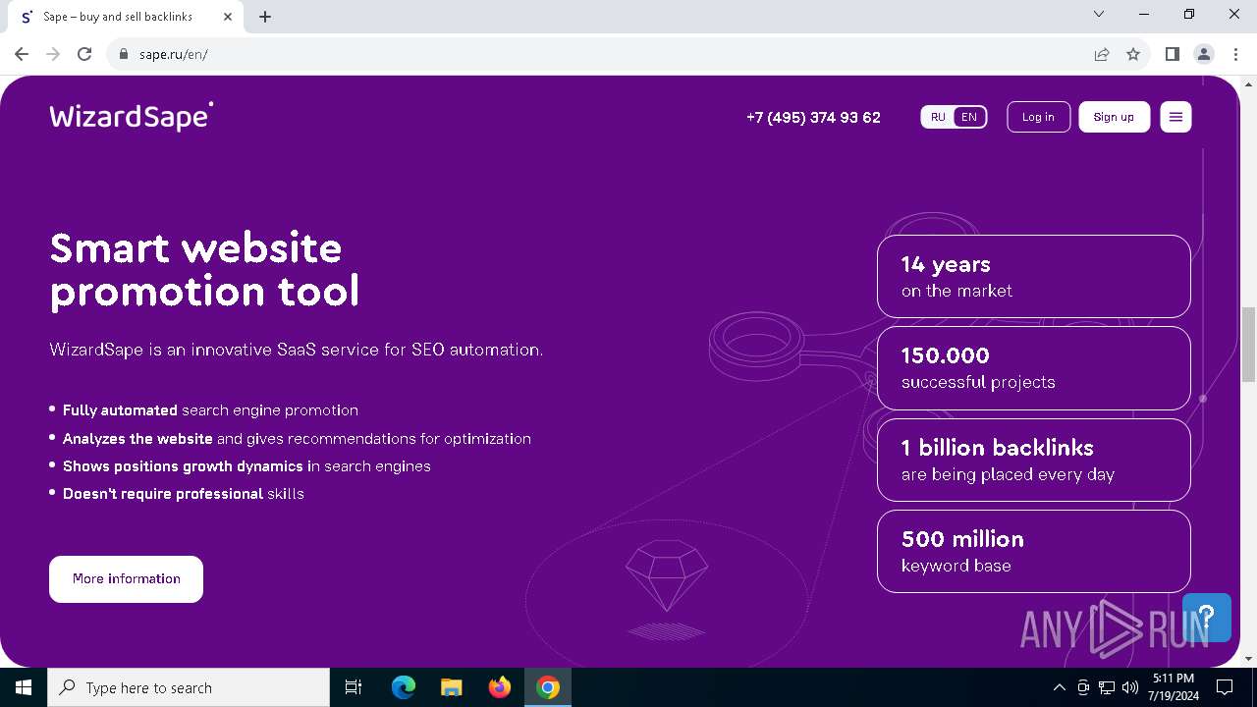
Task: Open Chrome's three-dot menu
Action: pos(1235,54)
